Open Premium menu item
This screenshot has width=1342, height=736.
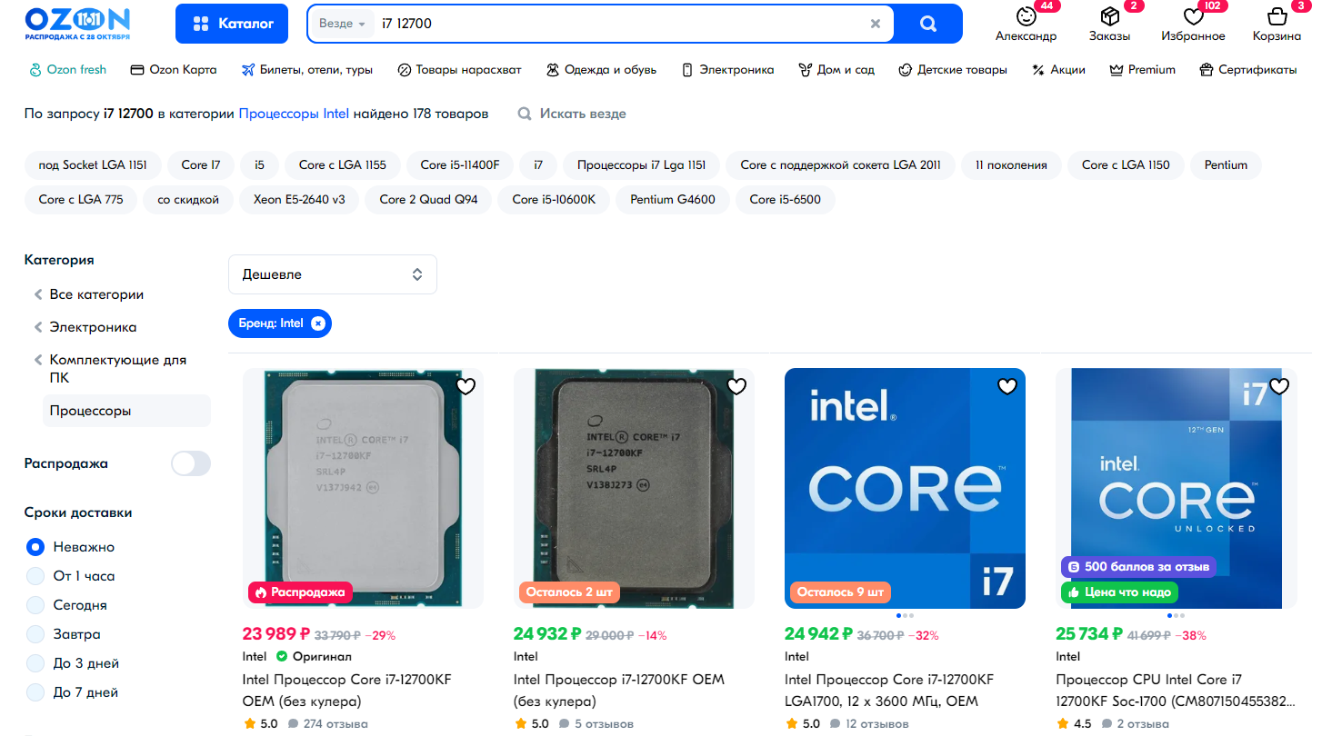coord(1143,70)
